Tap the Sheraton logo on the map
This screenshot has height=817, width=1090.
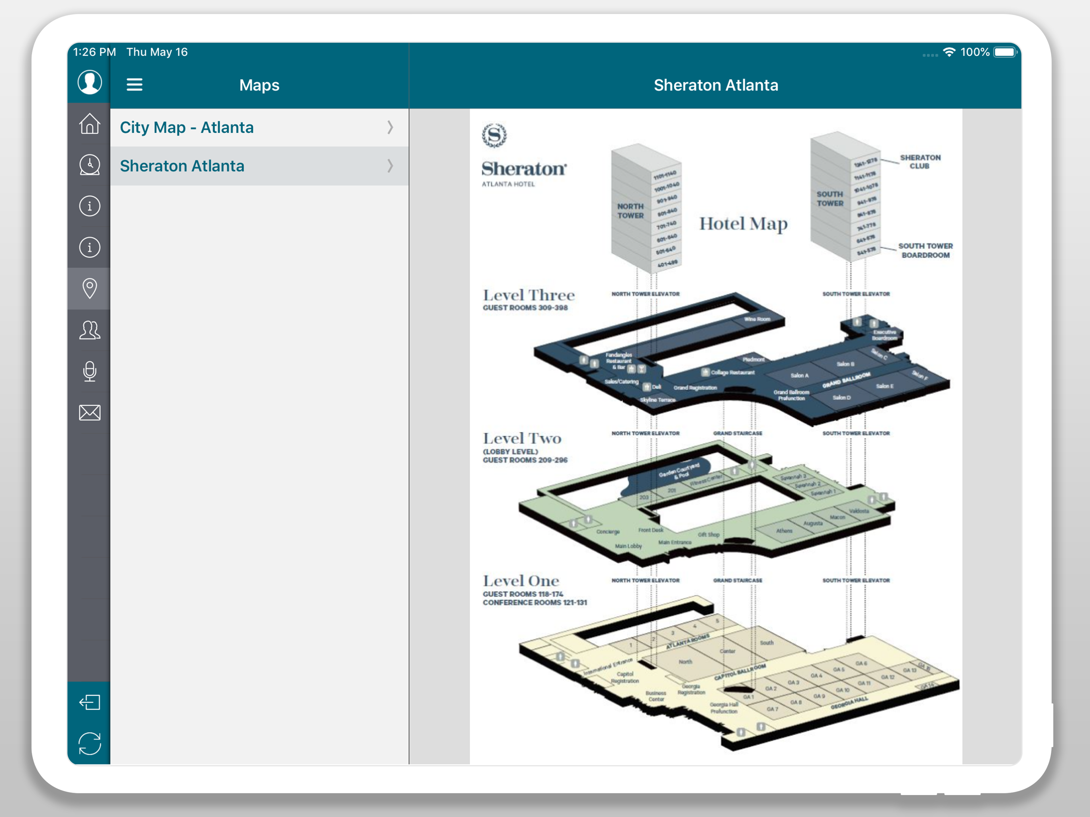[524, 155]
